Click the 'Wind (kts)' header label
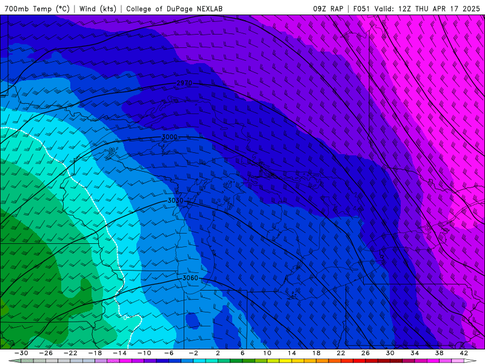The width and height of the screenshot is (485, 364). pos(98,8)
